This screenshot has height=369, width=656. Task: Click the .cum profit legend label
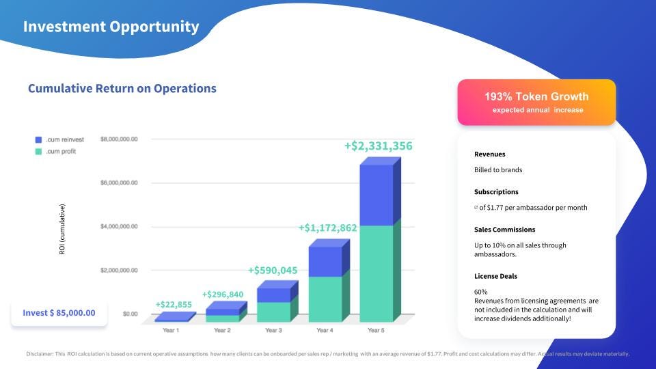pyautogui.click(x=61, y=152)
